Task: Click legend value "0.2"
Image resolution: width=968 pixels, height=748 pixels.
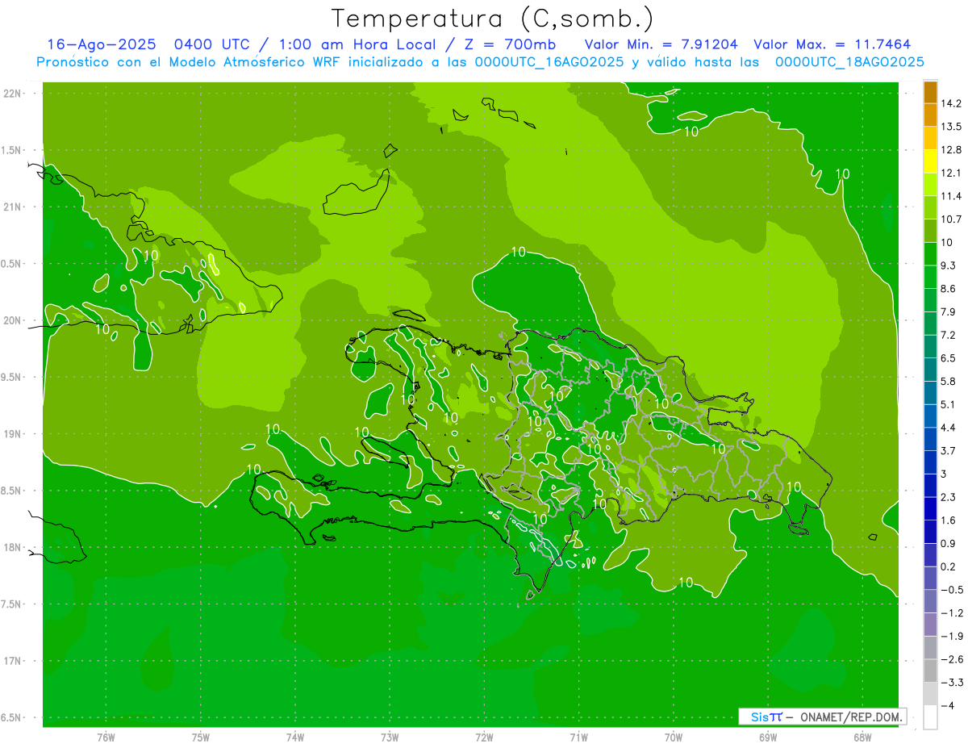Action: point(949,566)
